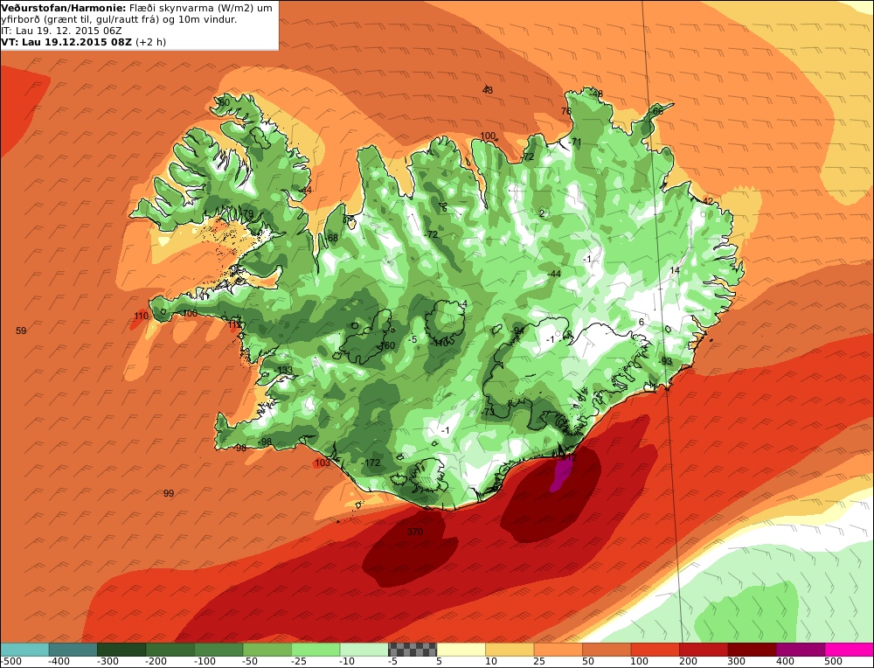Click the -133 value on the west coast
The width and height of the screenshot is (874, 668).
pyautogui.click(x=284, y=370)
